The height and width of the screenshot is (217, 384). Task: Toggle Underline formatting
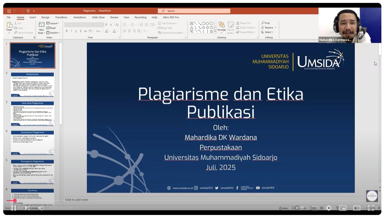click(76, 31)
